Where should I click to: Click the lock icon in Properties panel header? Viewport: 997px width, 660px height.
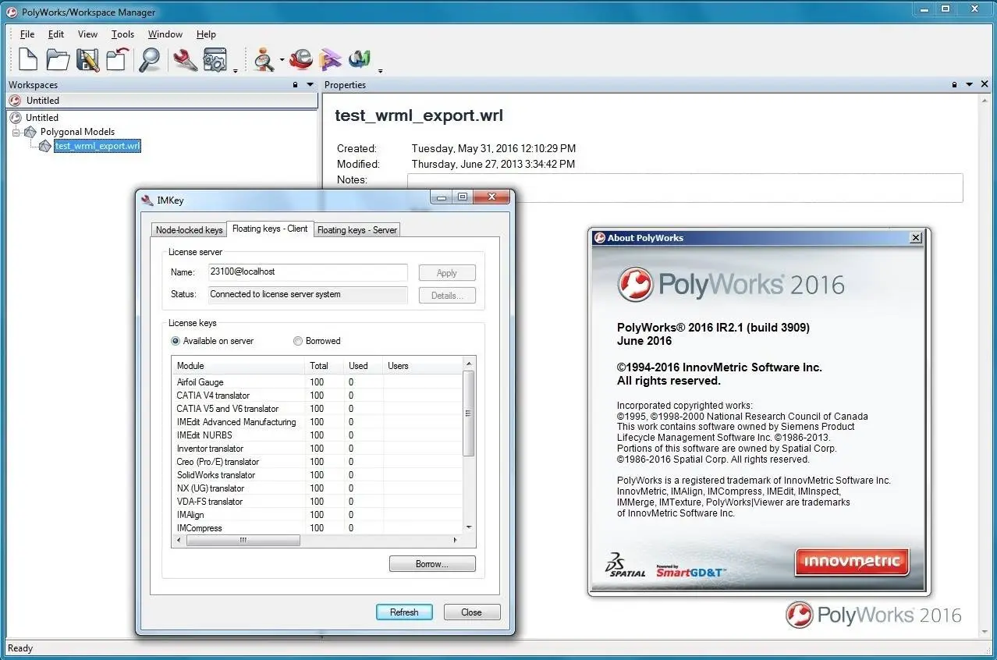tap(955, 84)
